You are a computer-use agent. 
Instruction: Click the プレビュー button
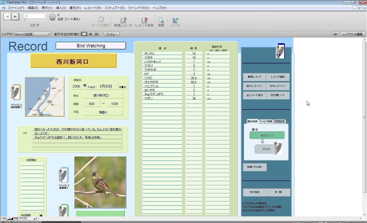pos(111,34)
